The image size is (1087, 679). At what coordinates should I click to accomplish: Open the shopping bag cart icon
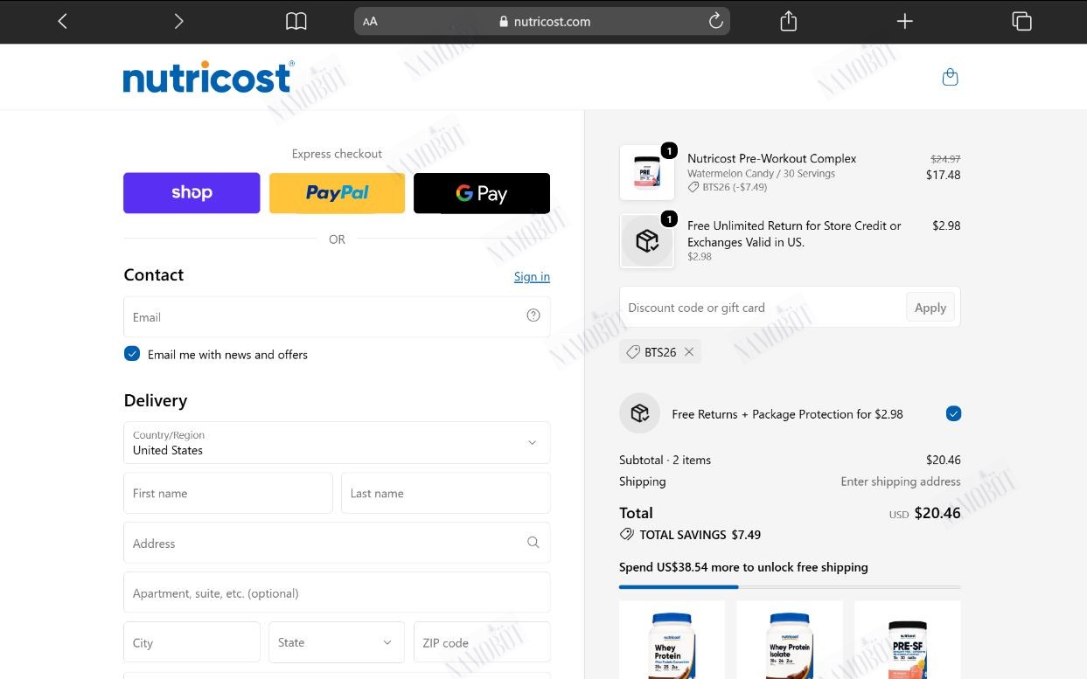950,77
